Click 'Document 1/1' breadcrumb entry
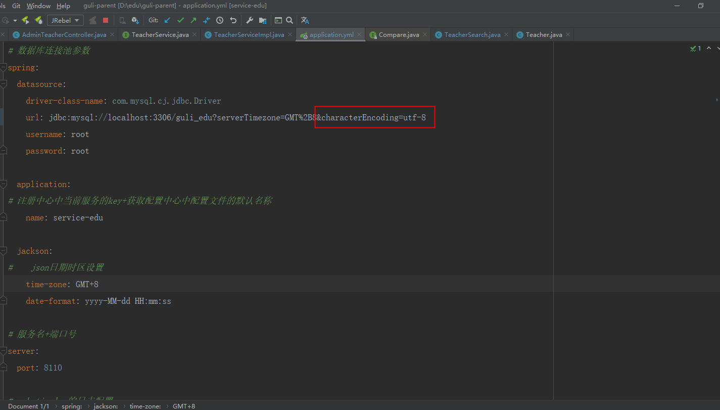This screenshot has height=410, width=720. pyautogui.click(x=29, y=406)
